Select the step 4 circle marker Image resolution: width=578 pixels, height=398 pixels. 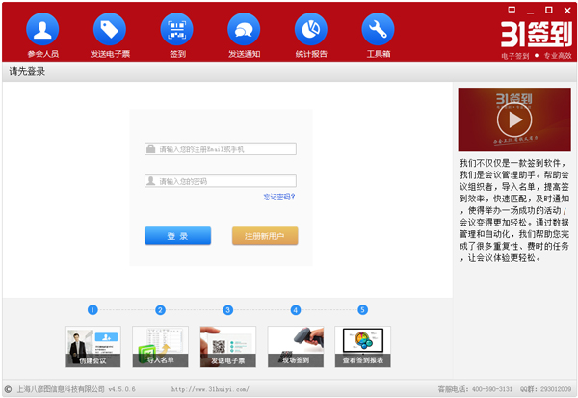tap(296, 310)
